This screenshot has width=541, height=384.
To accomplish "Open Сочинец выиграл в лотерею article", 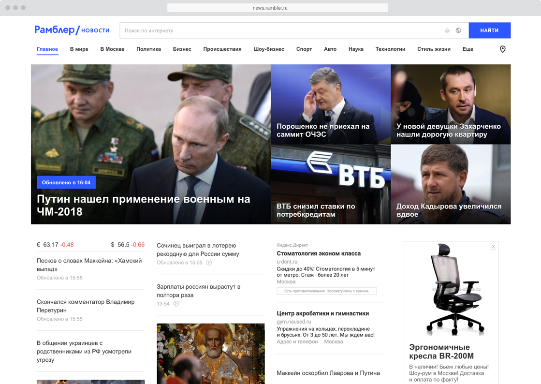I will pyautogui.click(x=198, y=250).
